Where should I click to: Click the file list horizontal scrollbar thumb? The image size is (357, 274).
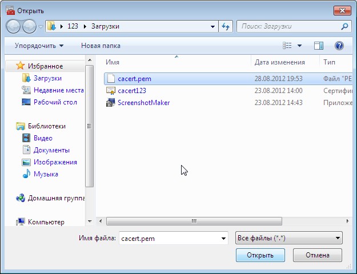point(194,221)
